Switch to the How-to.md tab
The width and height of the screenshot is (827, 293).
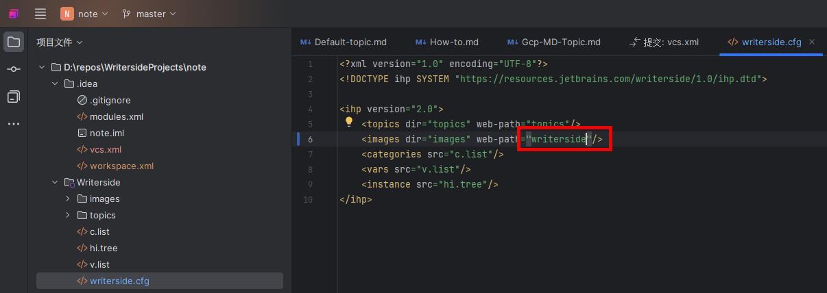(x=446, y=42)
